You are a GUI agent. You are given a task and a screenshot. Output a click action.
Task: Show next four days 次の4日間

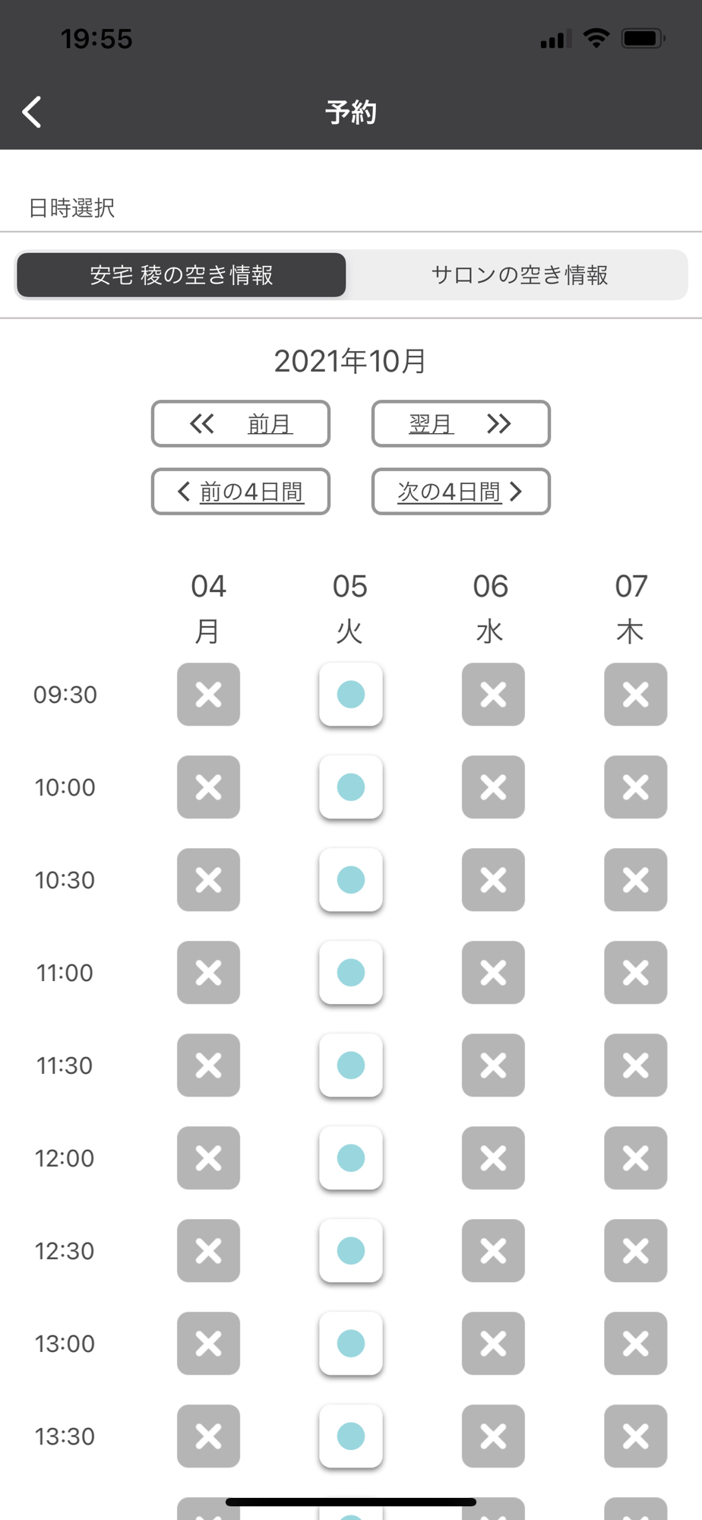tap(460, 491)
